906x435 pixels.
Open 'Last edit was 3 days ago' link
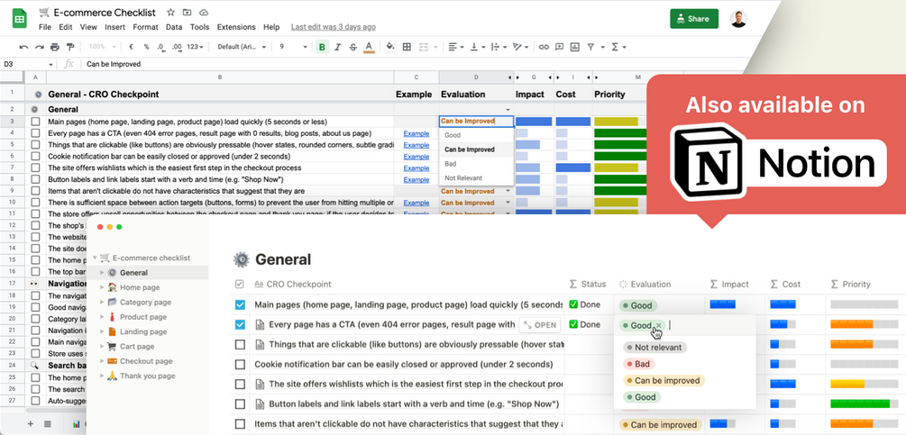point(334,27)
